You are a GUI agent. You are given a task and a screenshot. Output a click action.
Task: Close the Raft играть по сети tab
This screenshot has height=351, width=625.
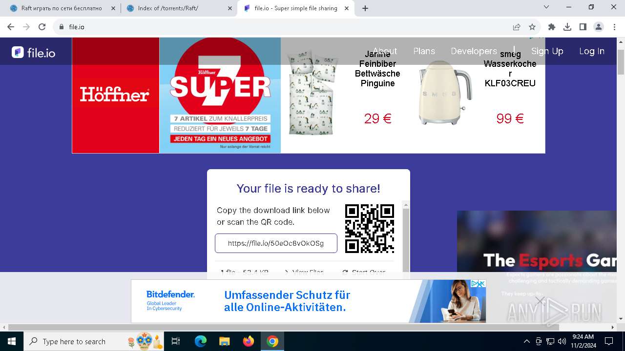[113, 8]
